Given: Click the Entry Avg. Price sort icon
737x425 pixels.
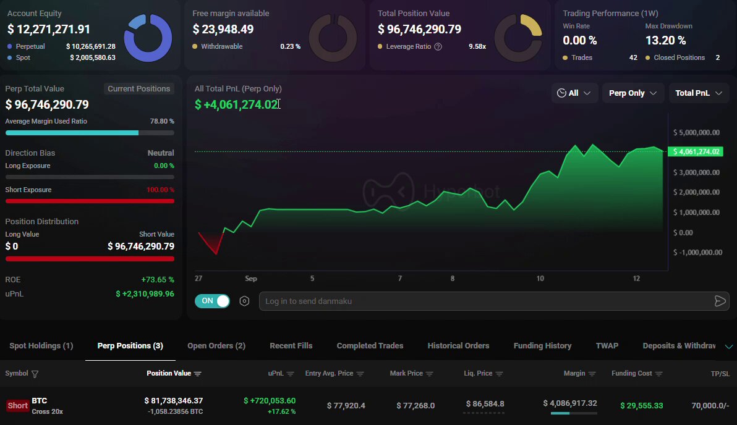Looking at the screenshot, I should pyautogui.click(x=360, y=374).
